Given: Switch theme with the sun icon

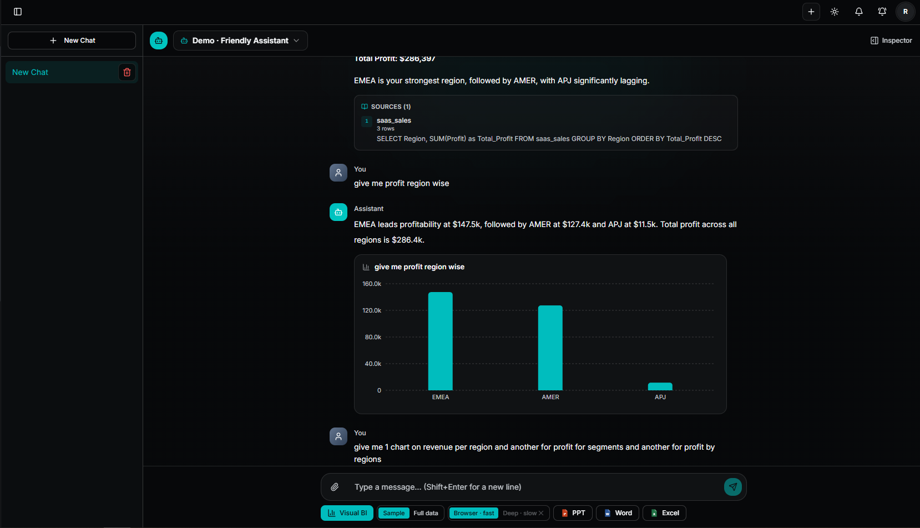Looking at the screenshot, I should click(x=835, y=12).
